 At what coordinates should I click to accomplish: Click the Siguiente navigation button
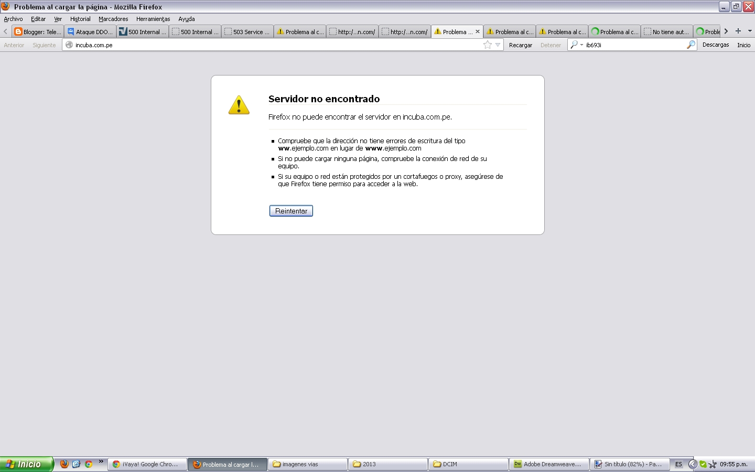pyautogui.click(x=44, y=45)
